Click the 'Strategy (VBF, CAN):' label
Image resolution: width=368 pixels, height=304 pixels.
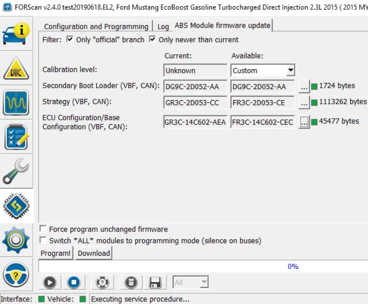pyautogui.click(x=77, y=102)
